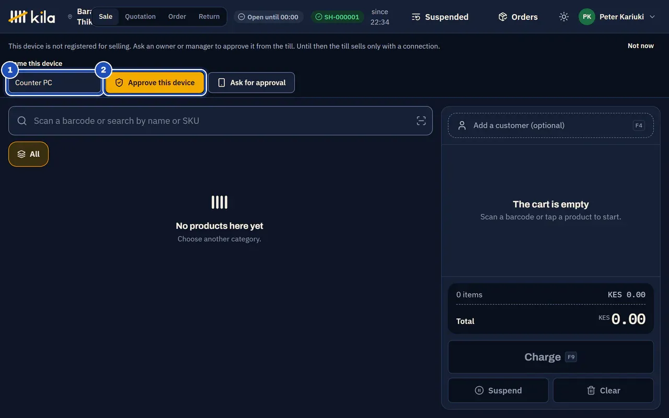Click the Kila logo
Viewport: 669px width, 418px height.
pyautogui.click(x=32, y=17)
